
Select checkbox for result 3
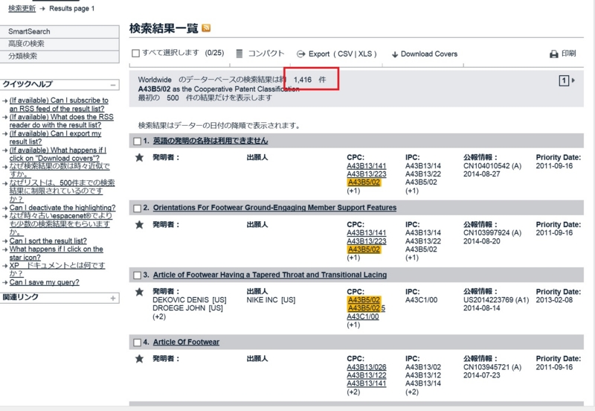pos(138,275)
